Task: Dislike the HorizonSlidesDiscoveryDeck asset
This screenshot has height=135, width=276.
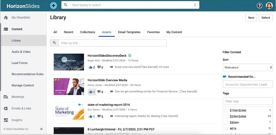Action: pyautogui.click(x=99, y=67)
